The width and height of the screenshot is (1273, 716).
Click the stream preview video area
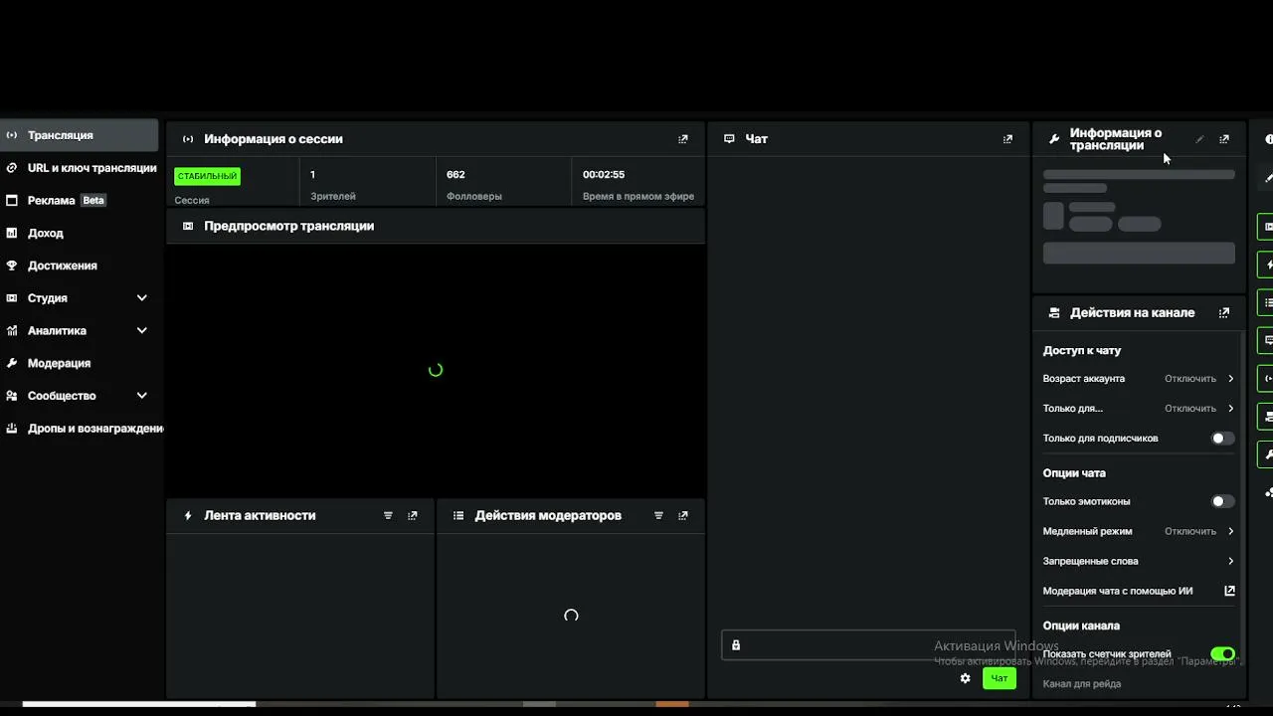pyautogui.click(x=436, y=370)
